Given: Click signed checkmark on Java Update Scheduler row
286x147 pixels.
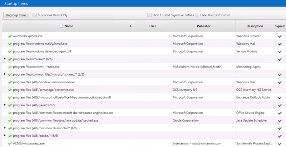Looking at the screenshot, I should point(280,121).
